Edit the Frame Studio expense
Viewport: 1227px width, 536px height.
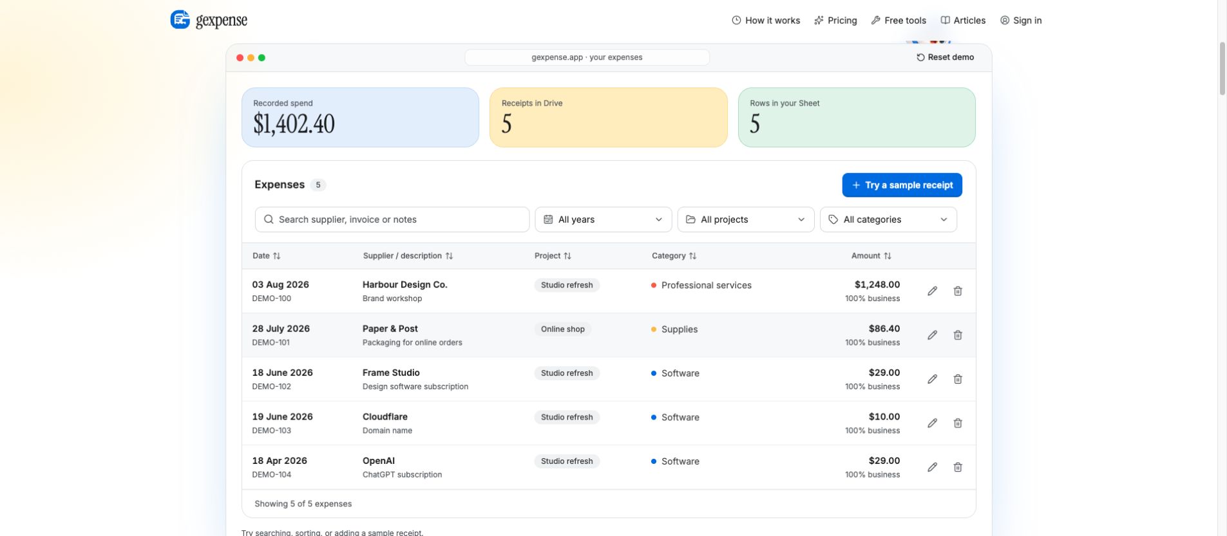point(932,379)
